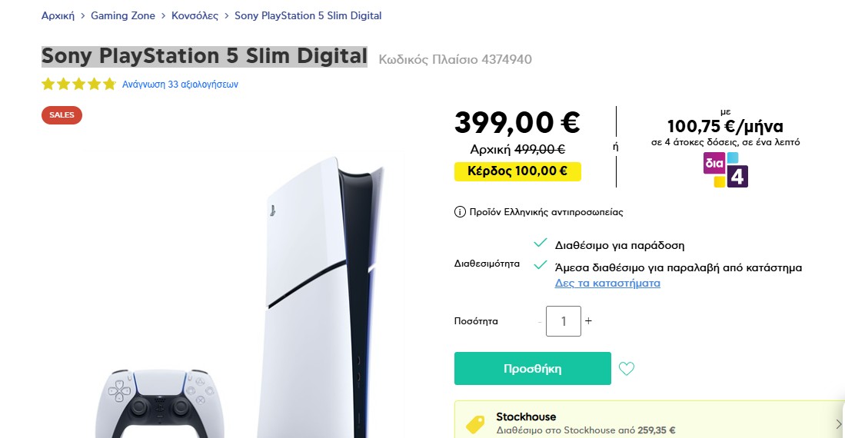845x438 pixels.
Task: Add product to wishlist with heart icon
Action: tap(626, 369)
